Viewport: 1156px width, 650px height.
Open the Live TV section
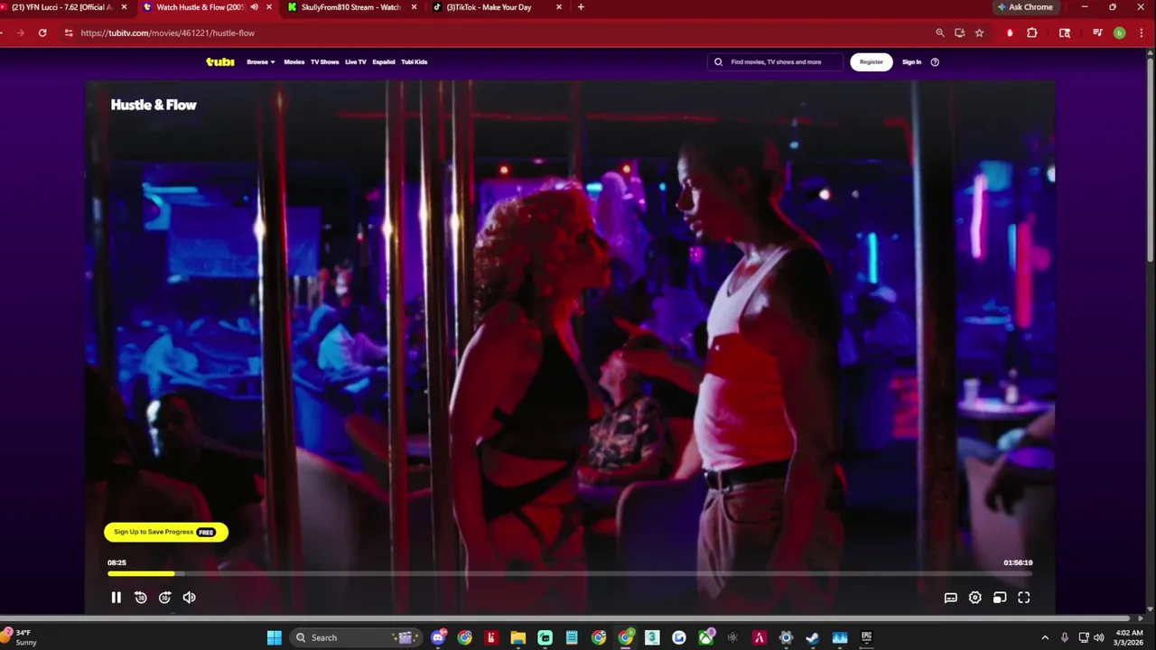coord(356,62)
